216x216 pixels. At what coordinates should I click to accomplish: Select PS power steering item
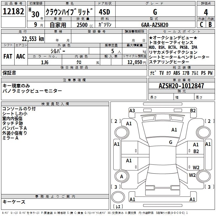point(203,73)
